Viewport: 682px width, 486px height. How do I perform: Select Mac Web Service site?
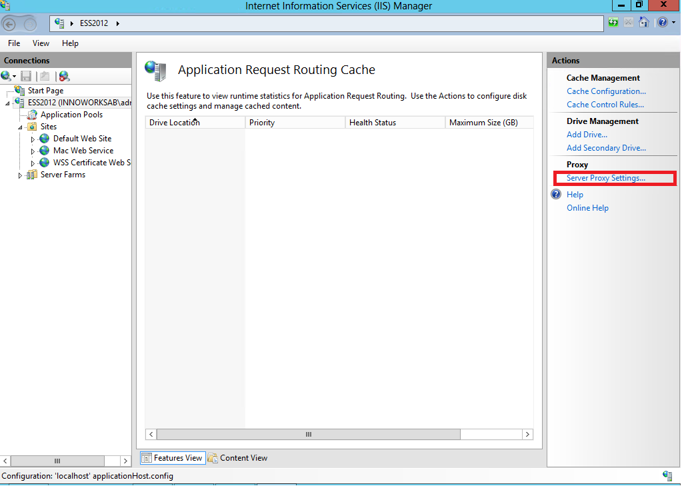pyautogui.click(x=83, y=151)
